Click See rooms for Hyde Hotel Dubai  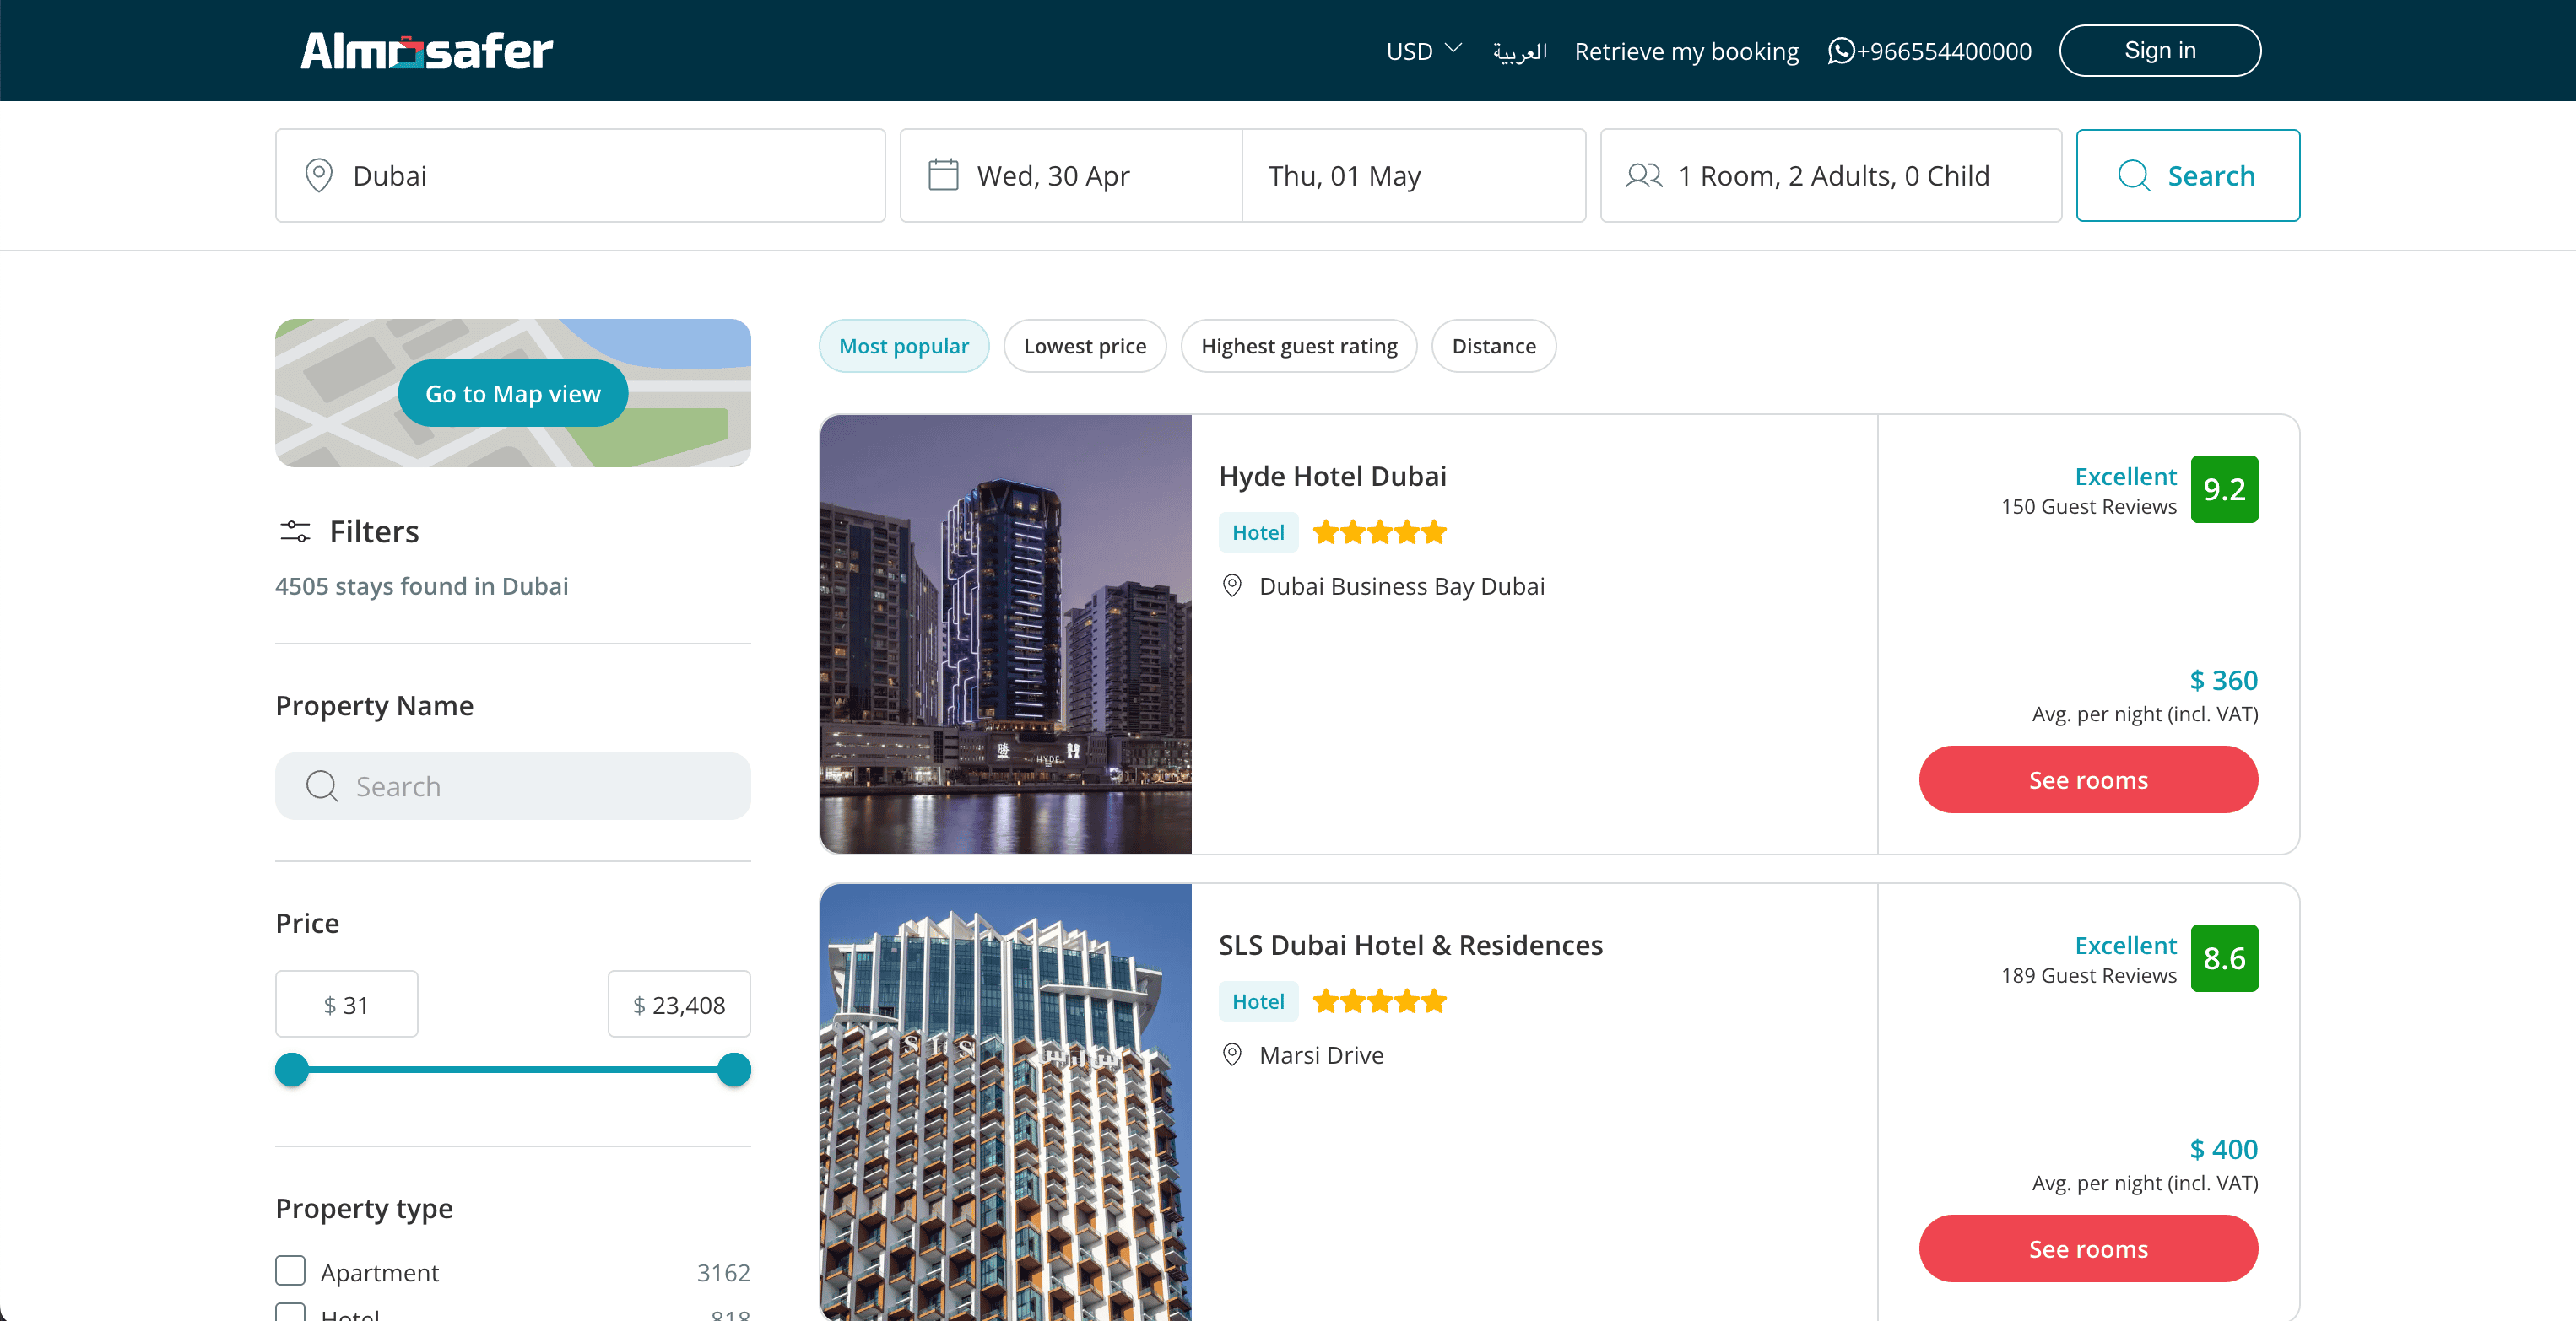[x=2087, y=779]
